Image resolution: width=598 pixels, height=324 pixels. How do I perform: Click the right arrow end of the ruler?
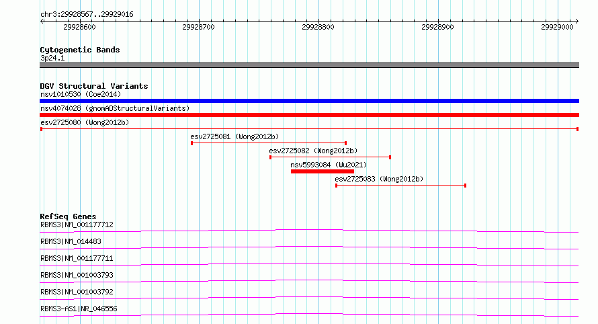576,21
